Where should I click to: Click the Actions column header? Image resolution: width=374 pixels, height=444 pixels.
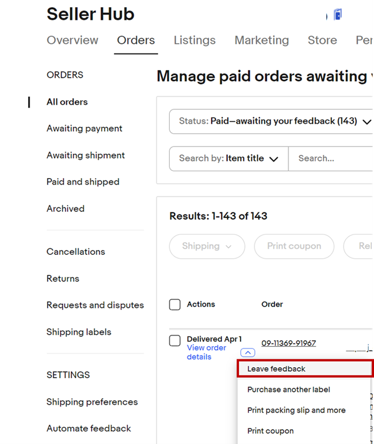tap(201, 305)
